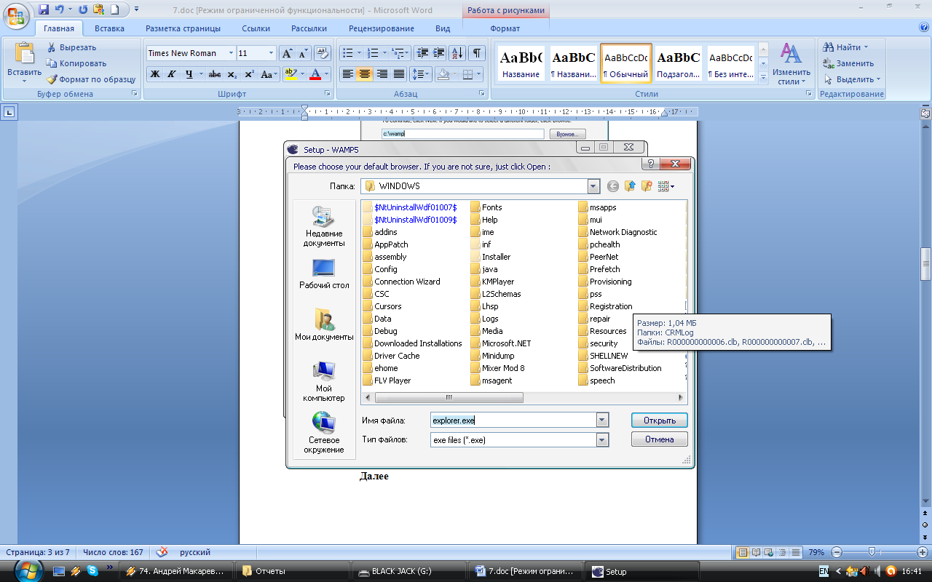932x582 pixels.
Task: Open Недавние документы in the places bar
Action: click(x=324, y=227)
